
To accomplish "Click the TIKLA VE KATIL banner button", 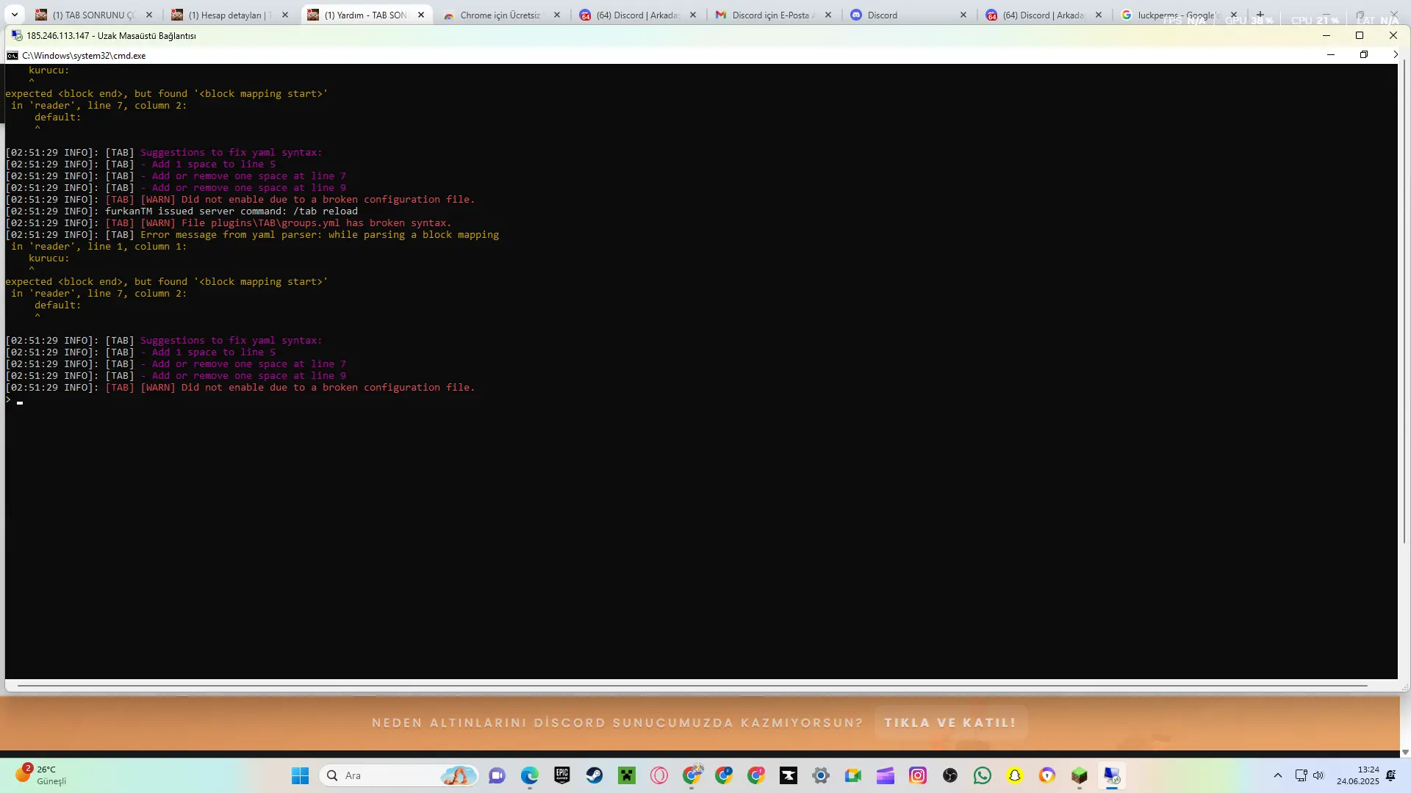I will [950, 723].
